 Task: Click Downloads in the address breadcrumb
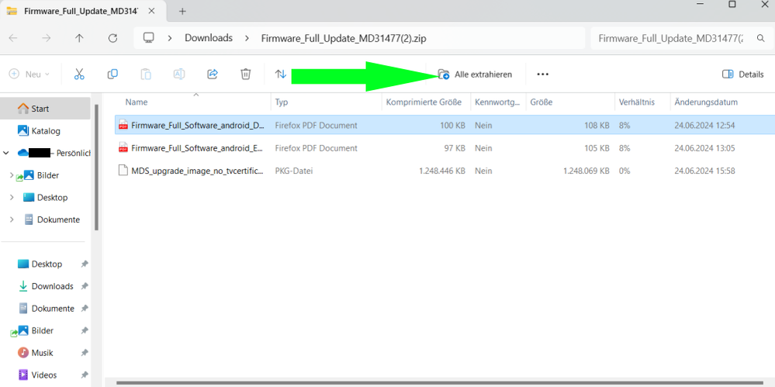208,38
